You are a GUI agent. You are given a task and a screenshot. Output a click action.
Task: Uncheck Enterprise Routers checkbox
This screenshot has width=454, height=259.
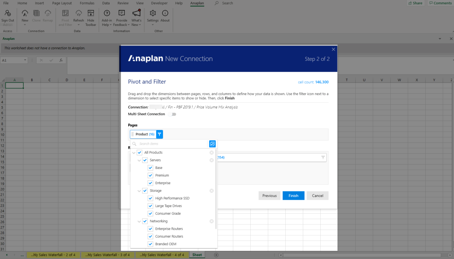click(x=151, y=229)
